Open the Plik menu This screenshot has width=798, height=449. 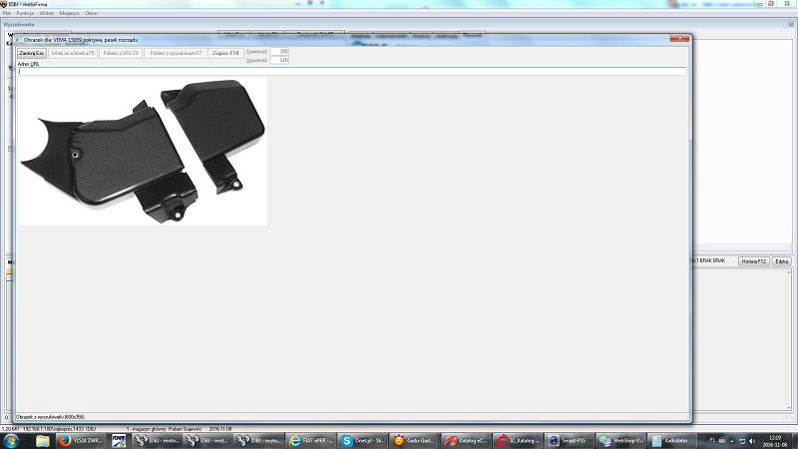(x=7, y=13)
